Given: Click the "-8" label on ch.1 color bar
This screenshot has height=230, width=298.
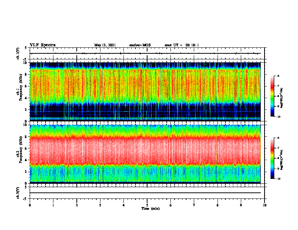Looking at the screenshot, I should pos(278,96).
